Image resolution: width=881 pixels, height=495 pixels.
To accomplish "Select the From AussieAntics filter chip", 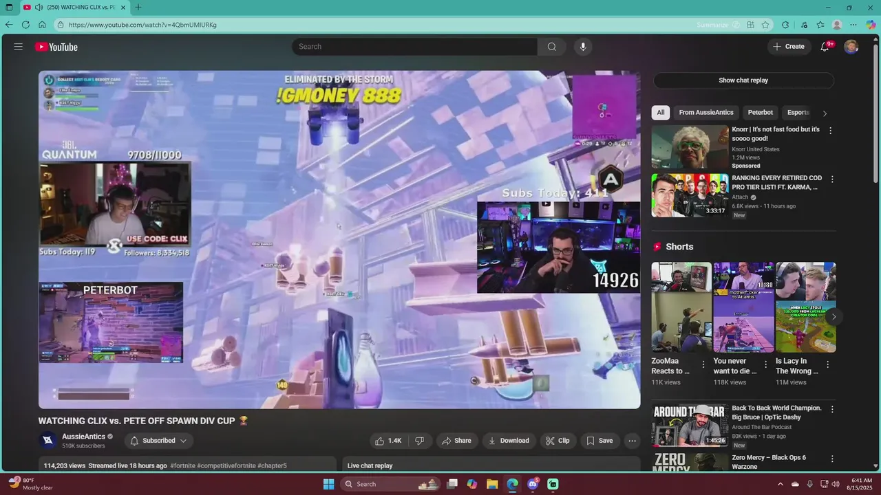I will 706,113.
